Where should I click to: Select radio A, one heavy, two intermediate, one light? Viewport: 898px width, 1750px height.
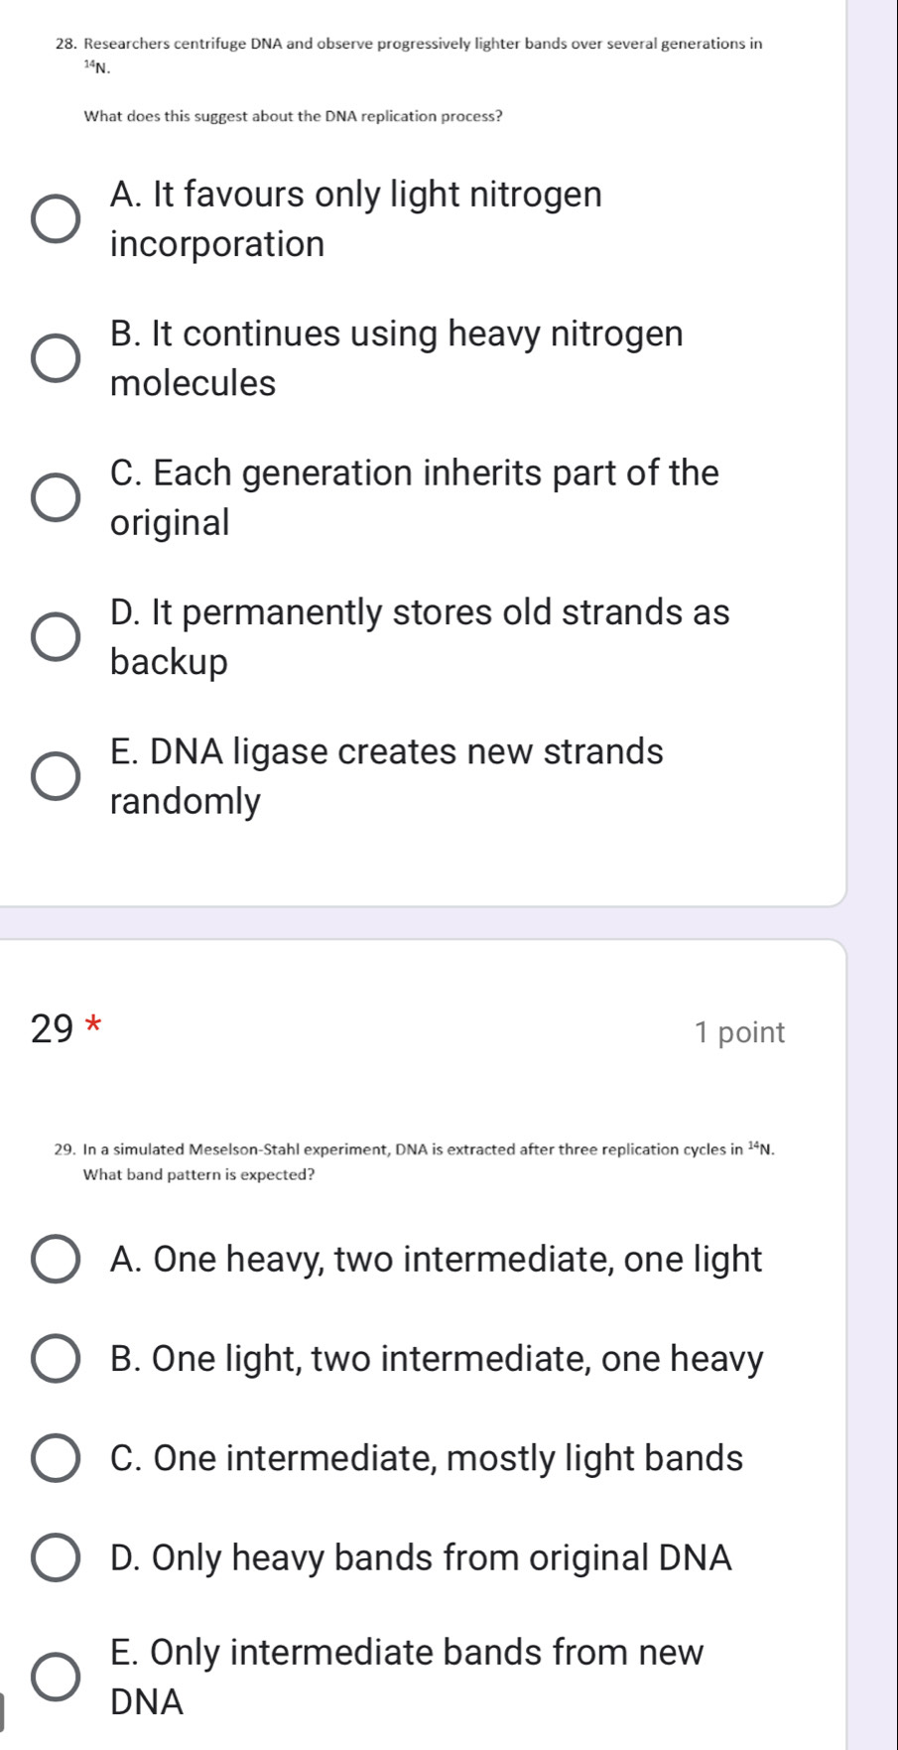coord(56,1260)
